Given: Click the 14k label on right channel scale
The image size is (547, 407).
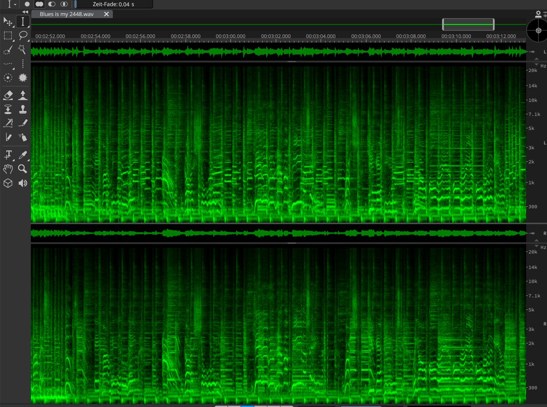Looking at the screenshot, I should coord(532,267).
